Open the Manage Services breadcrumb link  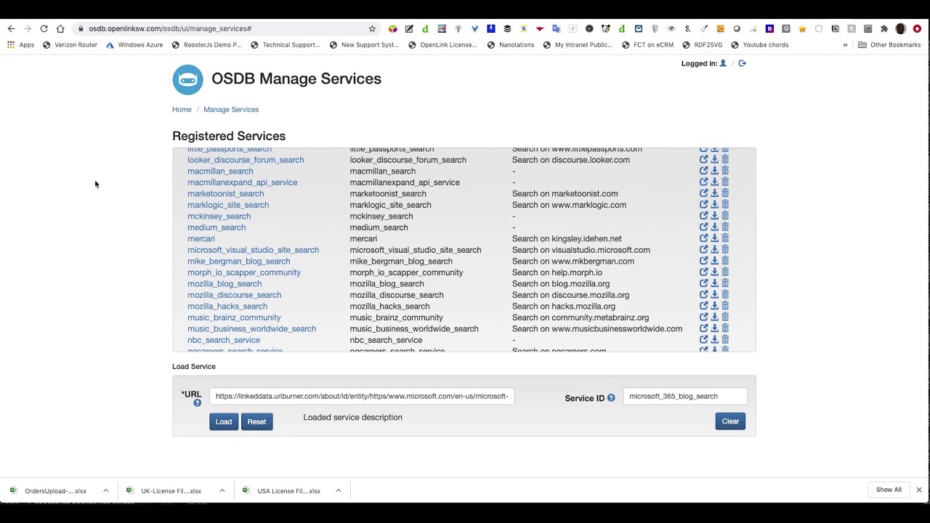point(231,110)
